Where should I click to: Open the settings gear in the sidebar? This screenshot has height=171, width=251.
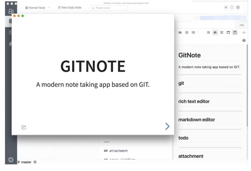(11, 159)
